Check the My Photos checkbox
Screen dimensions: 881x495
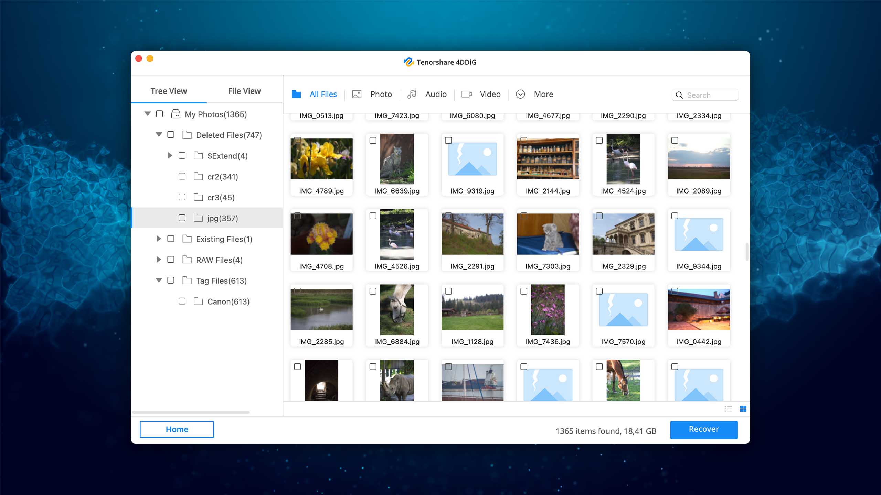159,114
